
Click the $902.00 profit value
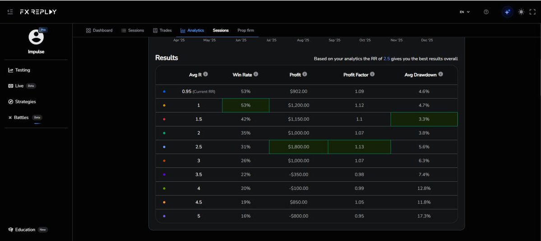pos(298,92)
